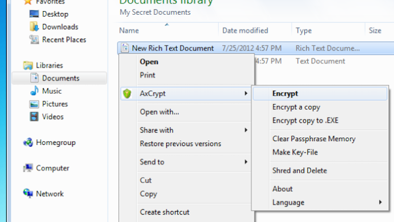Image resolution: width=394 pixels, height=222 pixels.
Task: Select Videos in Libraries
Action: coord(52,117)
